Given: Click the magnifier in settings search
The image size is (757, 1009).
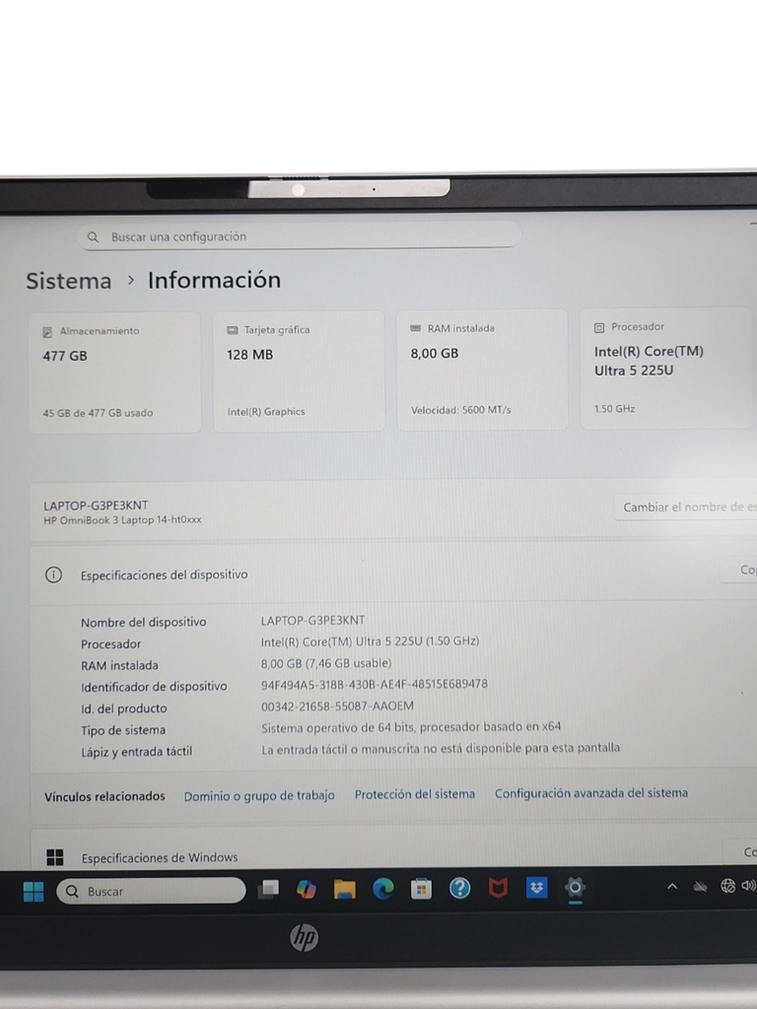Looking at the screenshot, I should coord(93,237).
